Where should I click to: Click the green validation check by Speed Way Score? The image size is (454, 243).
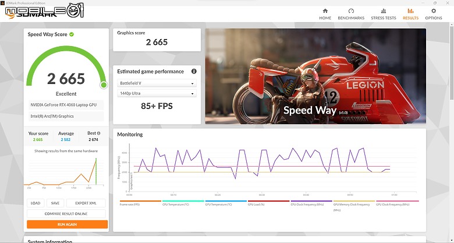click(x=72, y=34)
